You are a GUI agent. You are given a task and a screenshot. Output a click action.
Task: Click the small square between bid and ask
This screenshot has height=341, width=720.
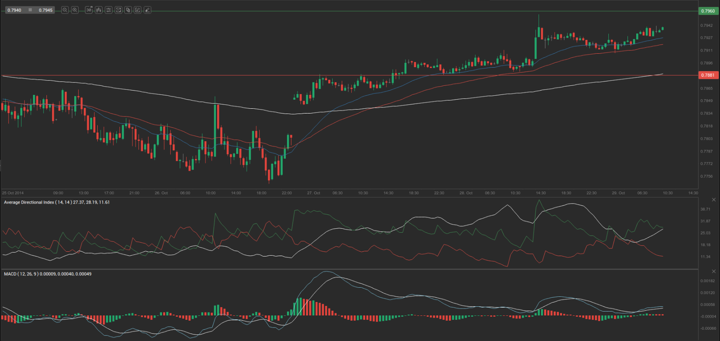coord(30,10)
